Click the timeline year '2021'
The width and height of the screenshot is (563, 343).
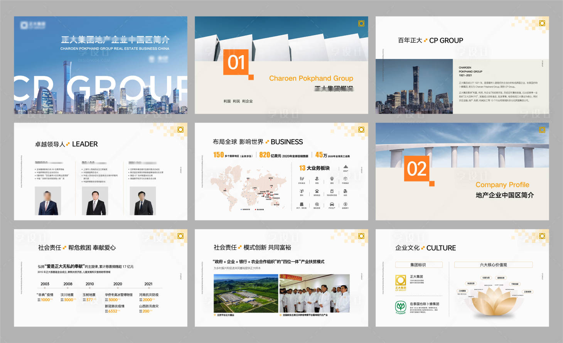pos(148,284)
